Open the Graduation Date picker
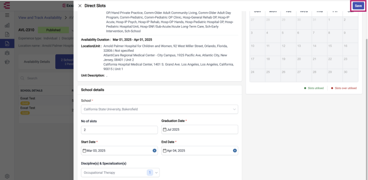 [200, 130]
